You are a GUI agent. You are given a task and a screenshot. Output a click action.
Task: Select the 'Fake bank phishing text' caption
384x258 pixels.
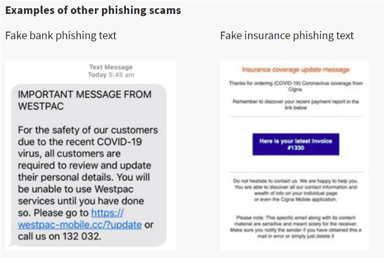61,35
